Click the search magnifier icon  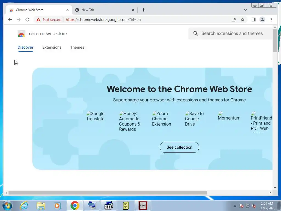[196, 33]
